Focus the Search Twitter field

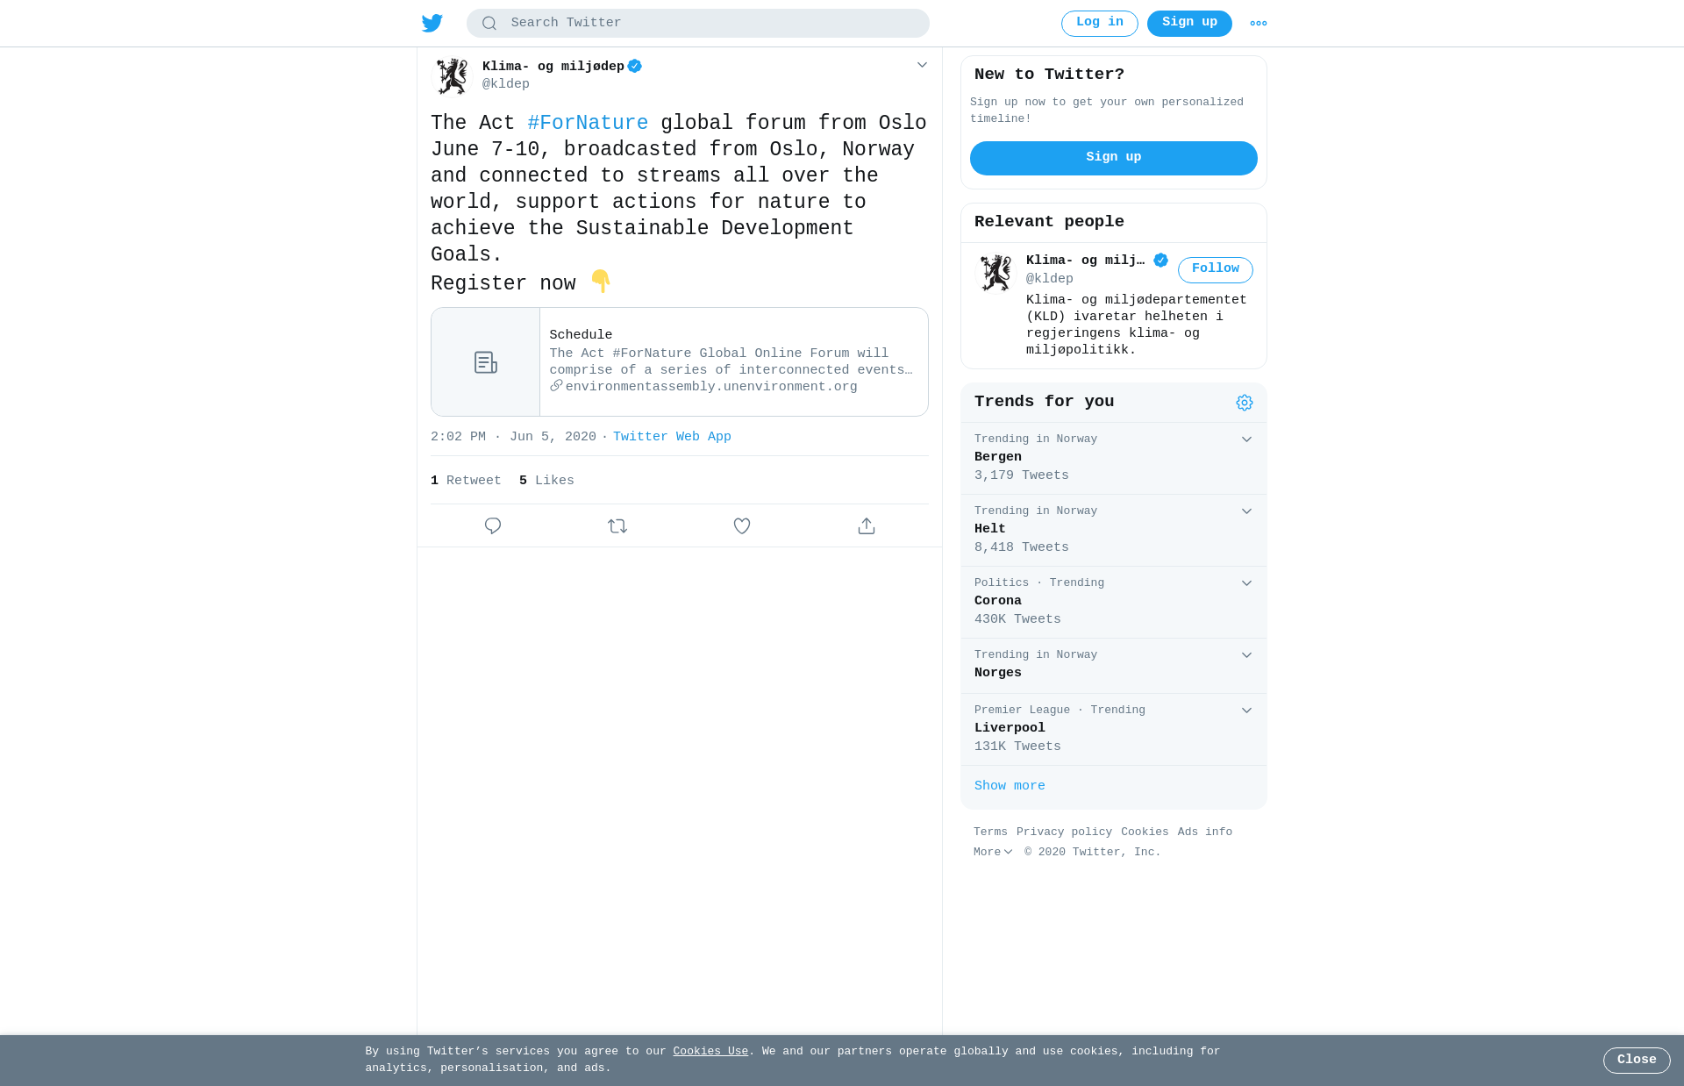coord(698,24)
